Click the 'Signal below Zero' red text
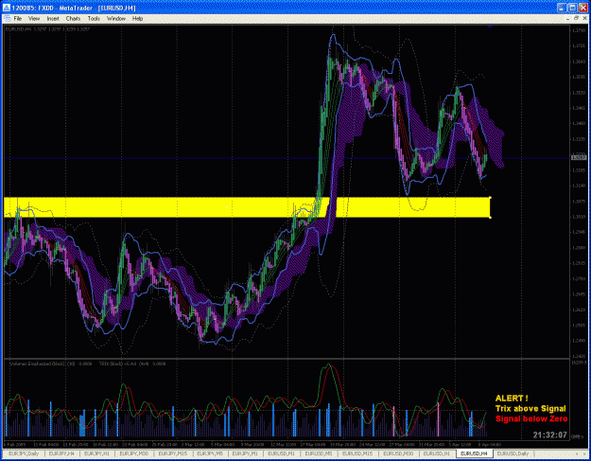This screenshot has width=591, height=461. click(x=531, y=418)
